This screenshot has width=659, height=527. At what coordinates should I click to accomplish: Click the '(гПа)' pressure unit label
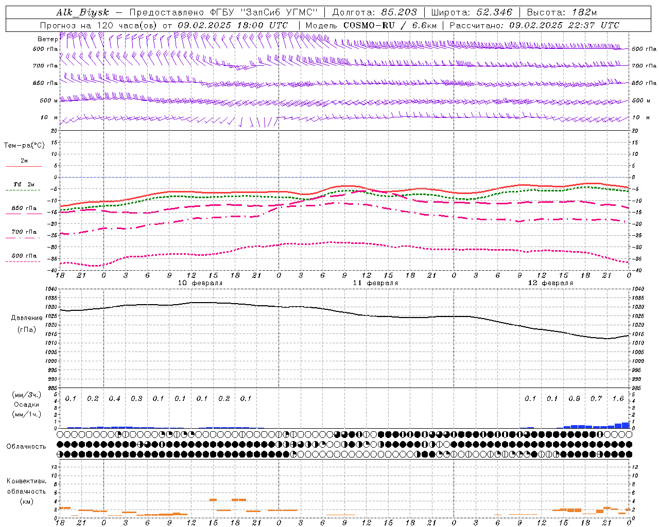pyautogui.click(x=27, y=329)
